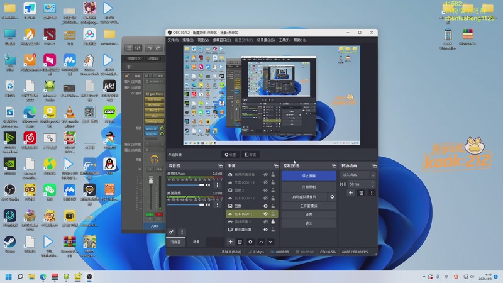This screenshot has width=503, height=283.
Task: Open taskbar search magnifier
Action: coord(20,277)
